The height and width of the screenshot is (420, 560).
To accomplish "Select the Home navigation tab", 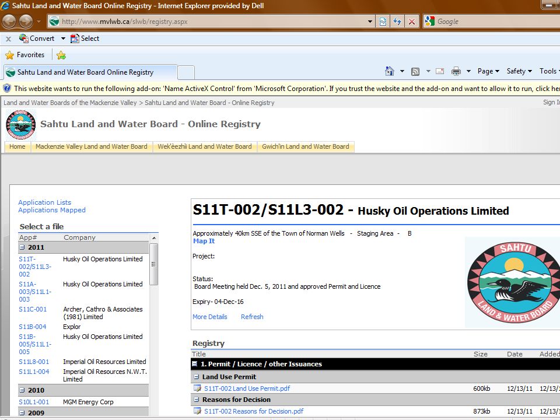I will click(x=17, y=146).
